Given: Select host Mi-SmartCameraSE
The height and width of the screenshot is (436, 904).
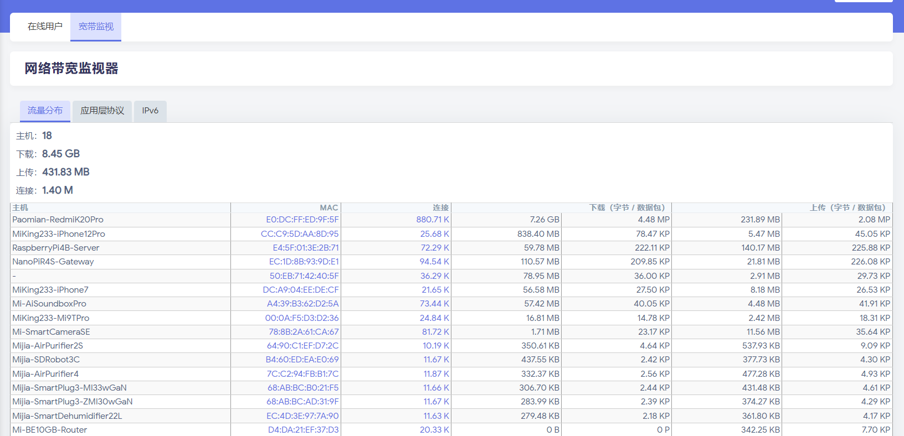Looking at the screenshot, I should 51,332.
